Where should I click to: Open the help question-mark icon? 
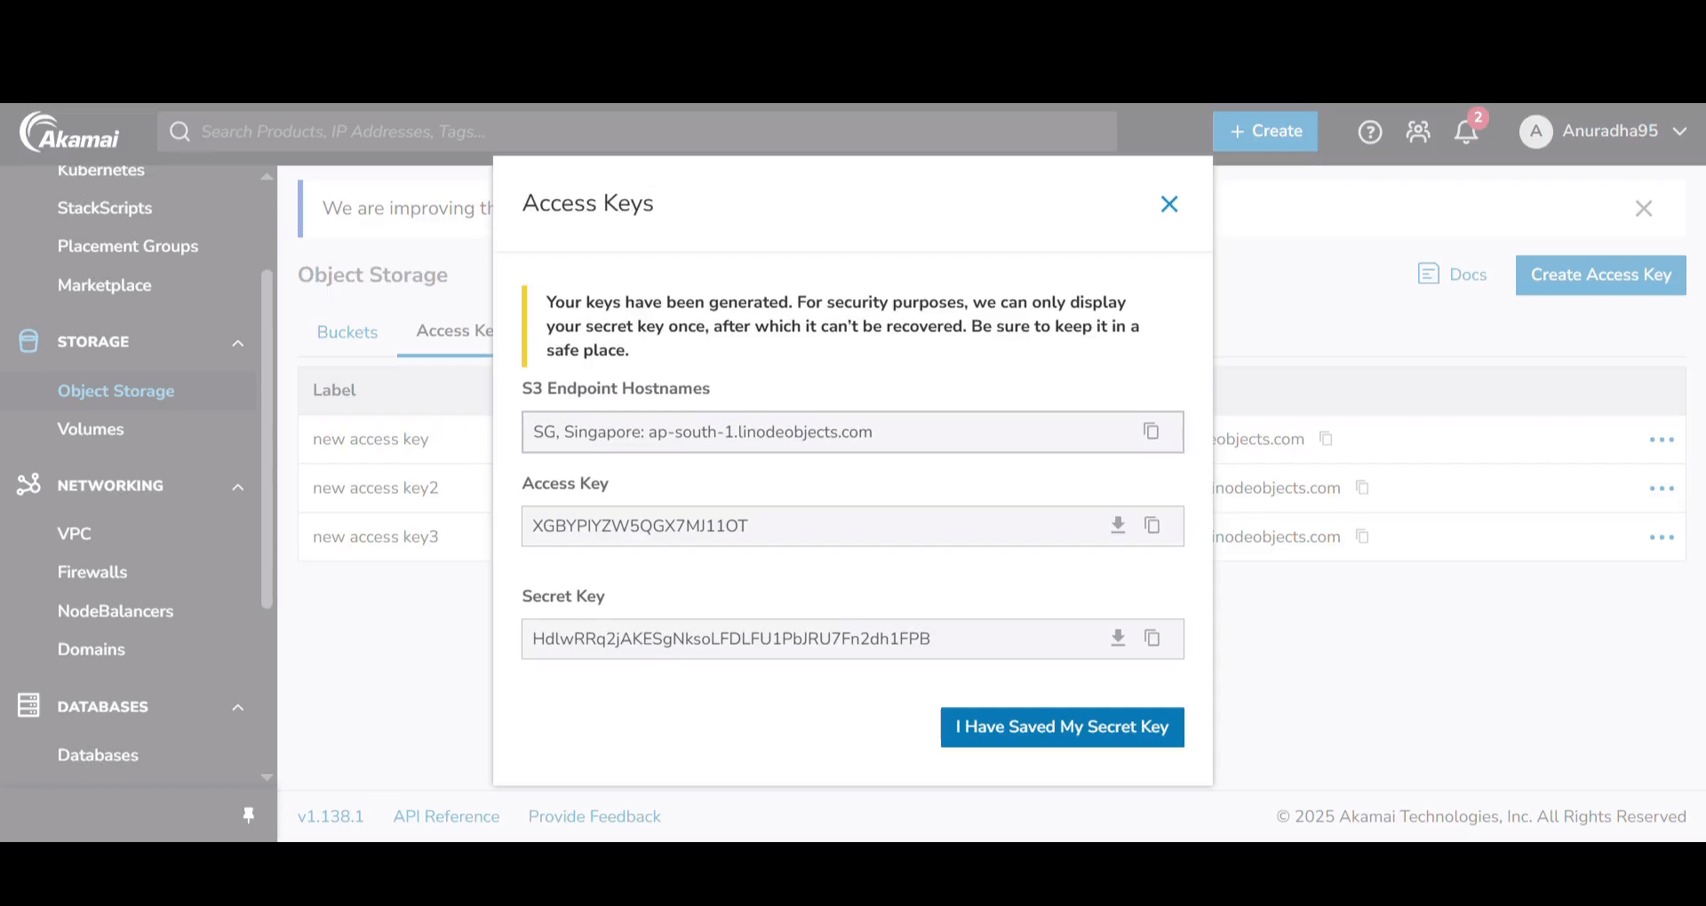tap(1370, 132)
